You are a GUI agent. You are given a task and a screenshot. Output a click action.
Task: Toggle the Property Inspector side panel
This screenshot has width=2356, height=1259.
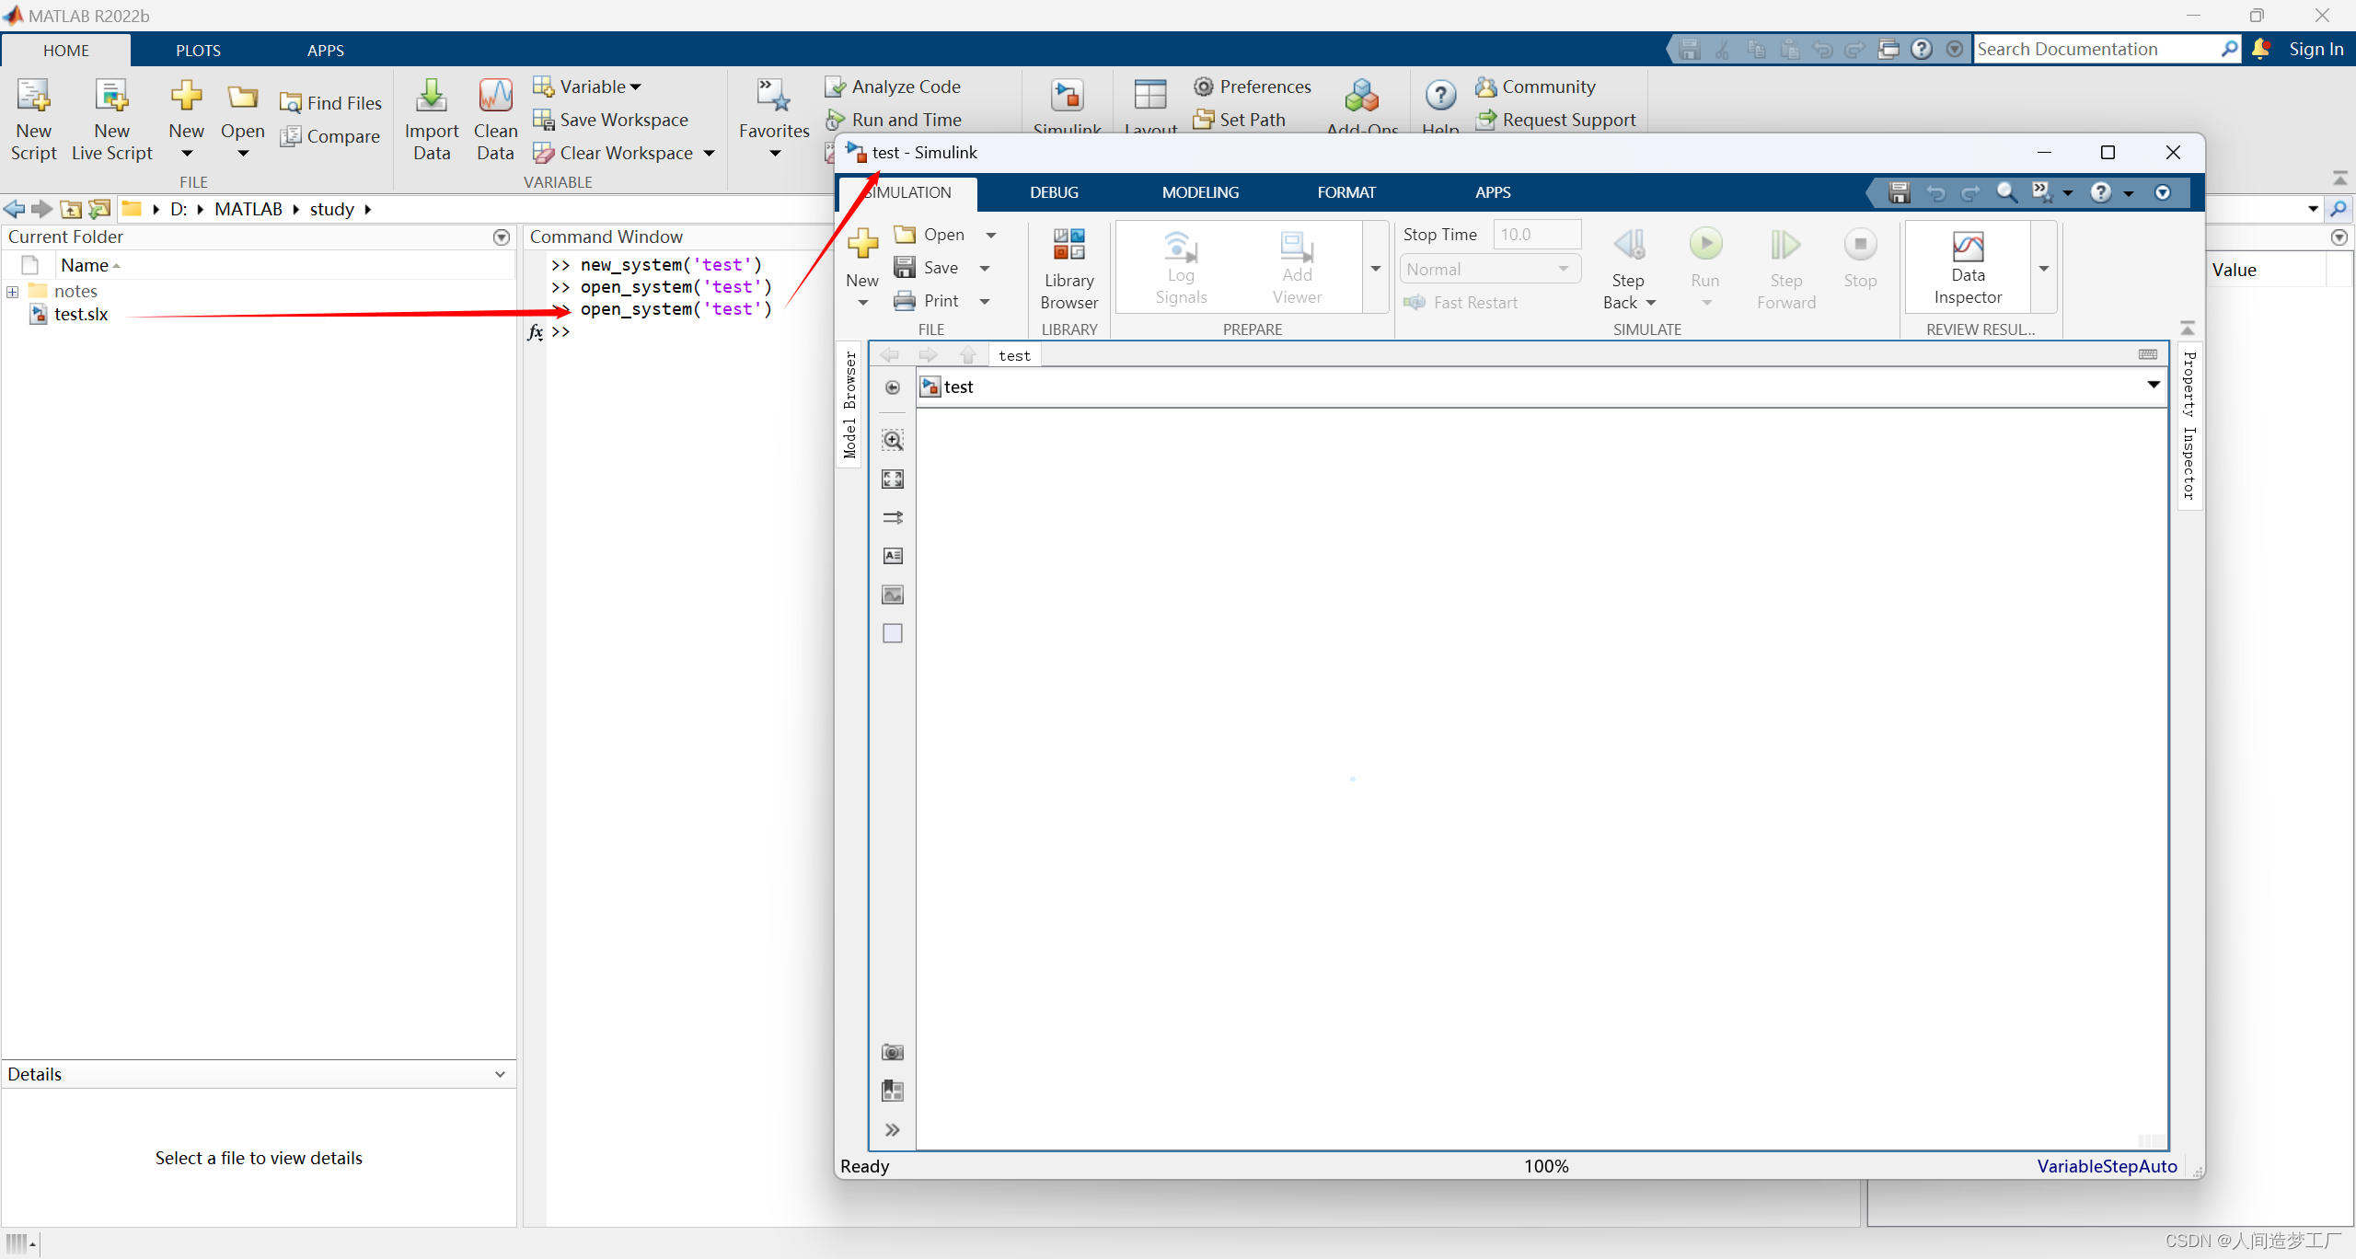point(2189,425)
